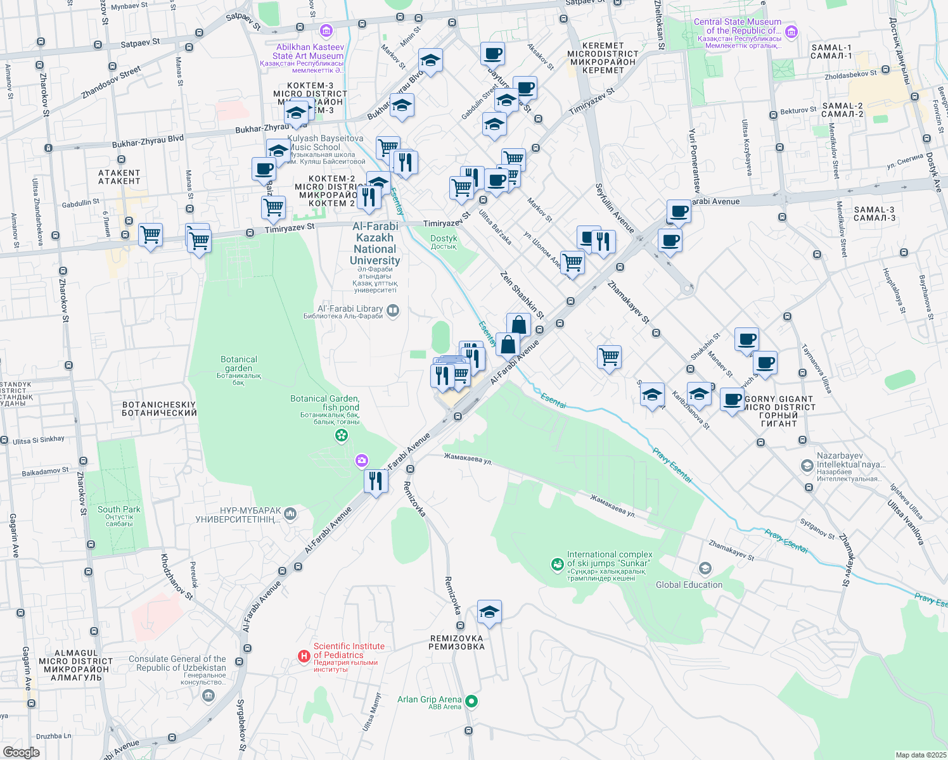The image size is (948, 760).
Task: Select the education marker beside Markov St label
Action: (430, 61)
